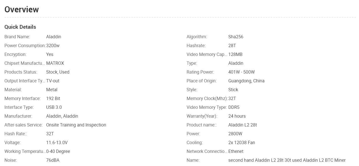Select the 192 Bit memory interface value
Viewport: 359px width, 166px height.
tap(53, 98)
